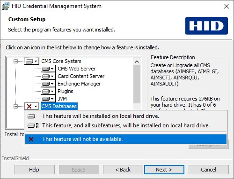Open Card Content Server feature dropdown
234x179 pixels.
coord(48,76)
